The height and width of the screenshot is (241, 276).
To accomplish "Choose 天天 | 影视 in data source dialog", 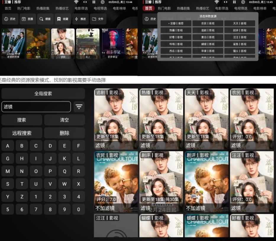I will 240,23.
